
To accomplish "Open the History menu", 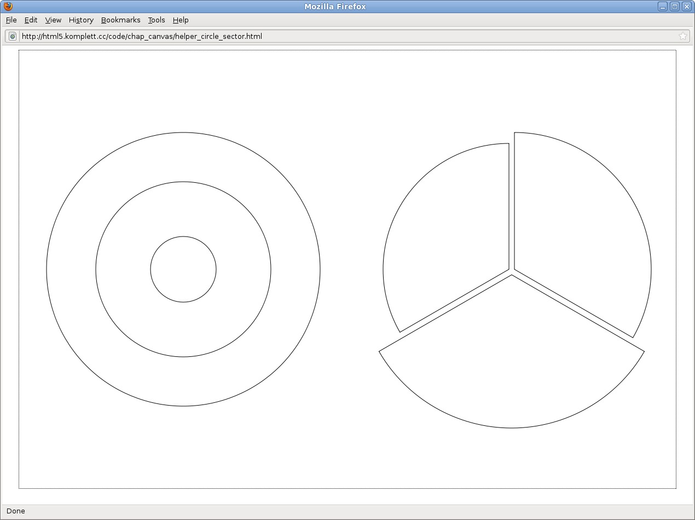I will pos(81,20).
